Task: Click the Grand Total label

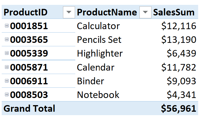Action: click(x=29, y=109)
